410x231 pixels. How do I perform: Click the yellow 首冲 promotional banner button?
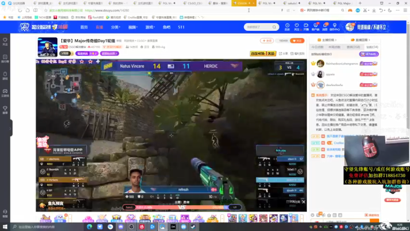(x=262, y=53)
